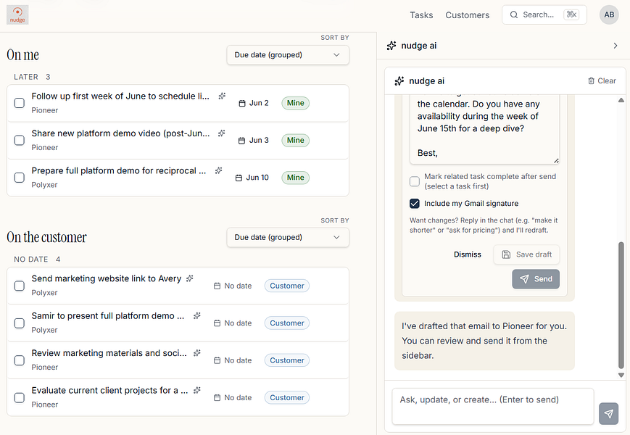Click the trash icon next to Clear
This screenshot has width=630, height=435.
click(591, 80)
